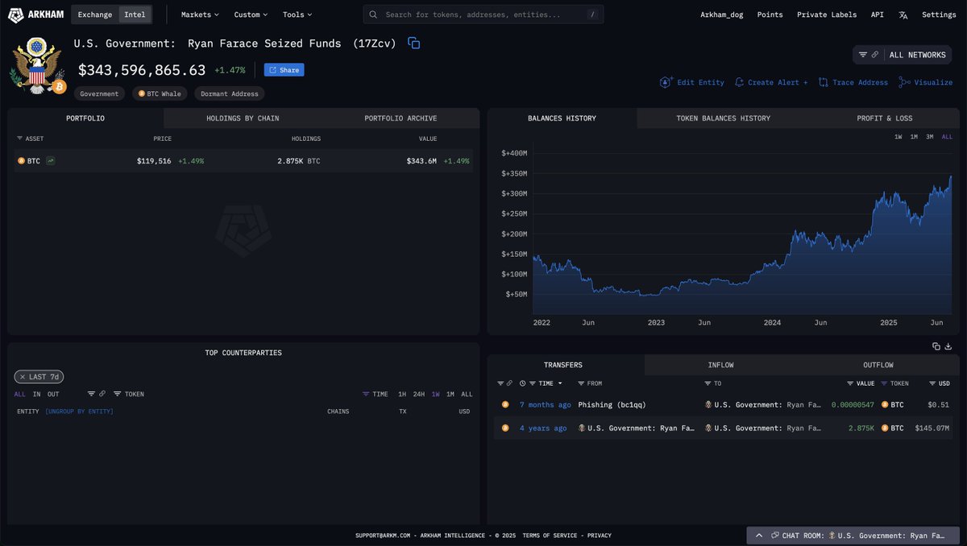Set chart range to 1W
The height and width of the screenshot is (546, 967).
click(899, 137)
